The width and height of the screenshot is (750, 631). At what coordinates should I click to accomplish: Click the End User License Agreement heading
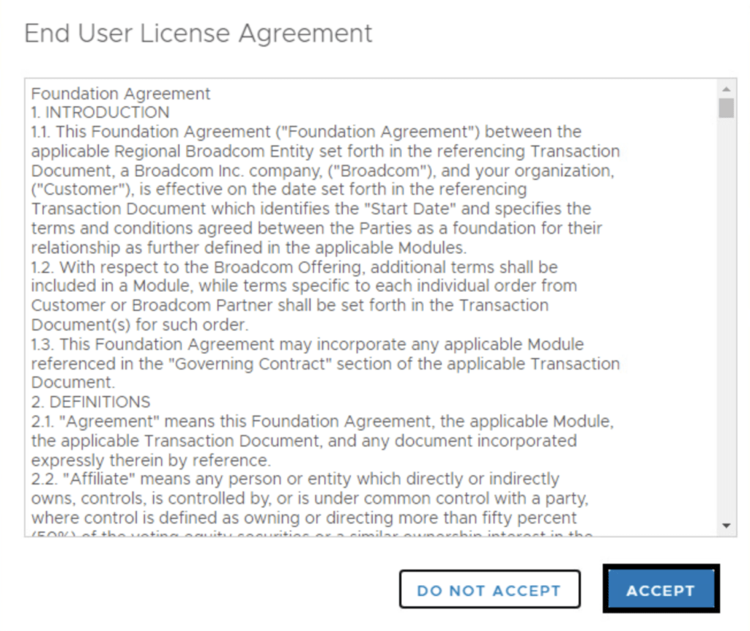(x=198, y=33)
